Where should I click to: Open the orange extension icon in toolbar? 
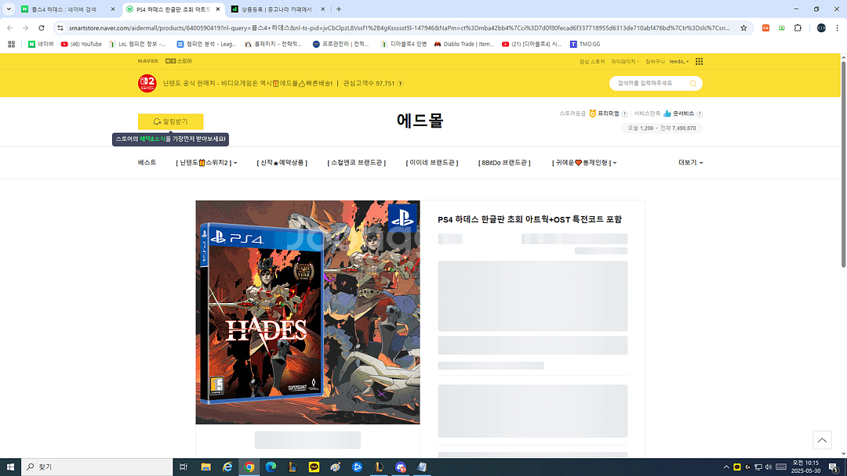point(765,27)
